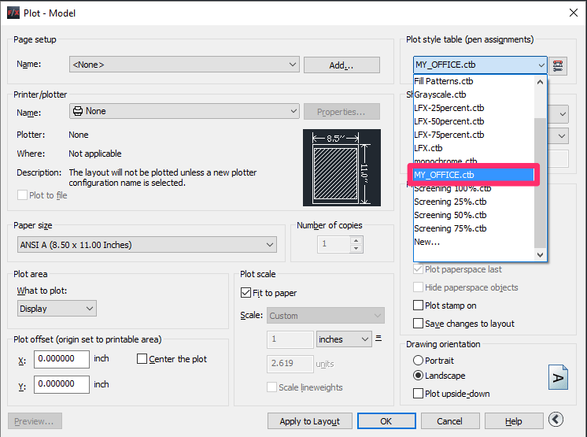Select New... in plot style list

pyautogui.click(x=474, y=242)
